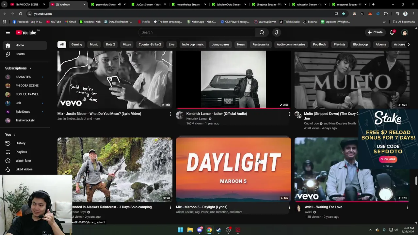
Task: Open Dota2ProTracker bookmark
Action: (118, 22)
